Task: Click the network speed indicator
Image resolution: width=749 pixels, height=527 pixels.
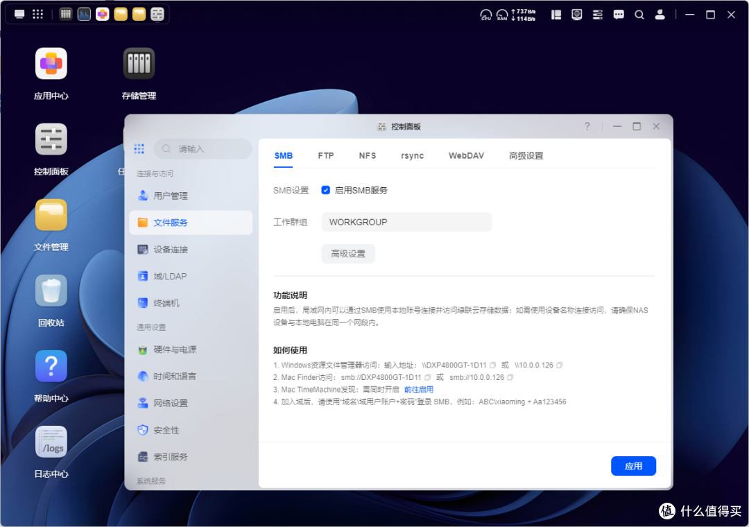Action: tap(524, 15)
